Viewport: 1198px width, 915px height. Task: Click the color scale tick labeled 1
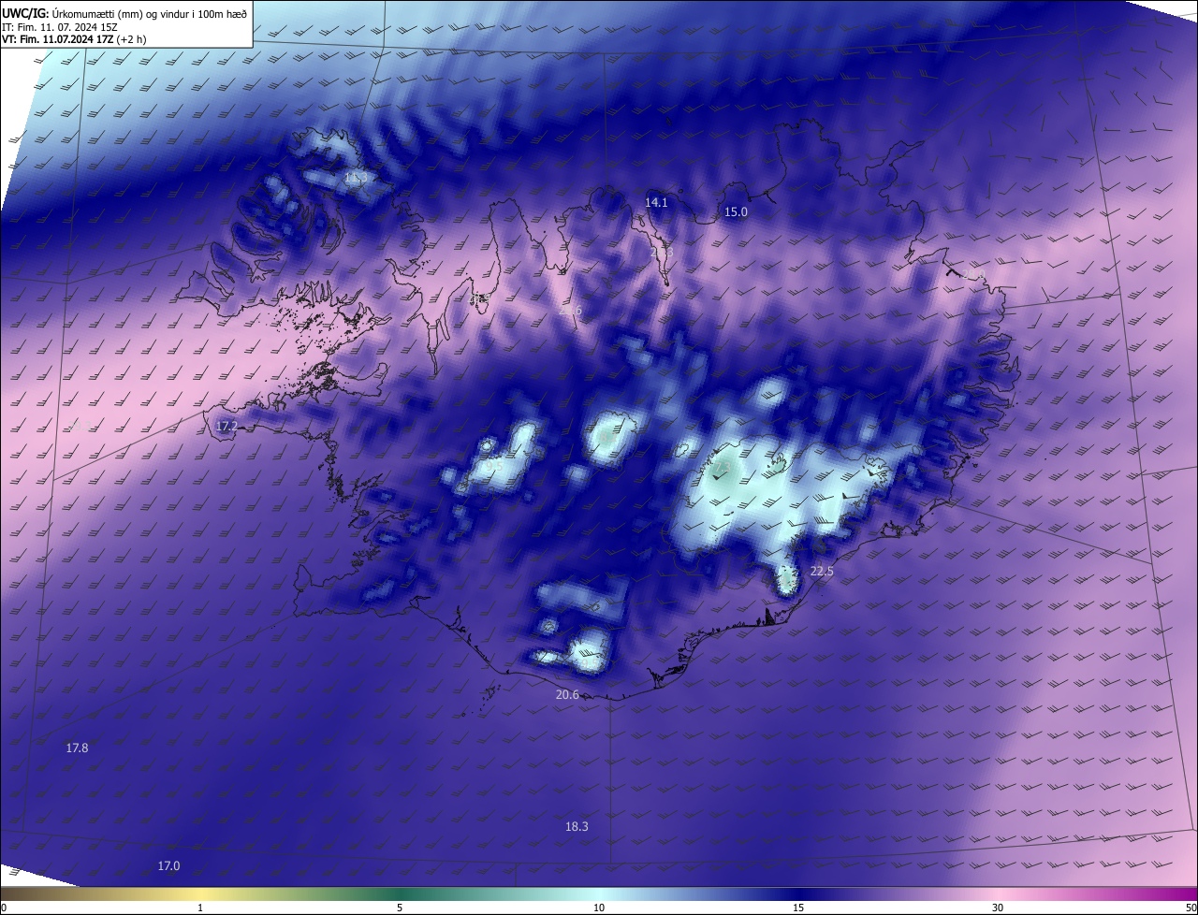[x=200, y=908]
